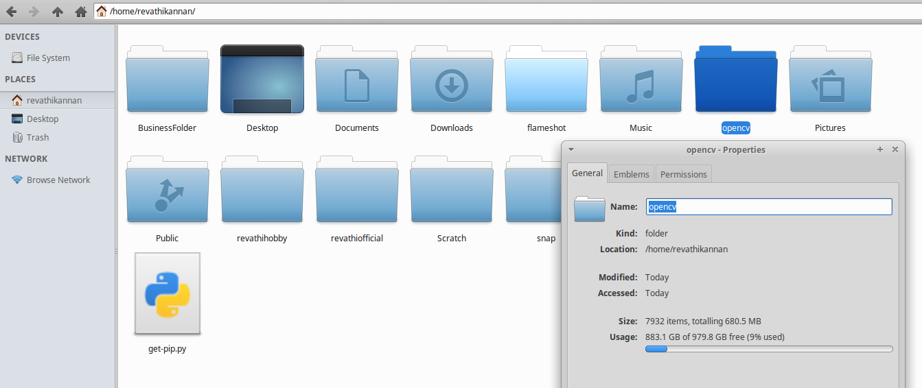
Task: Go to the home folder using the toolbar icon
Action: point(81,12)
